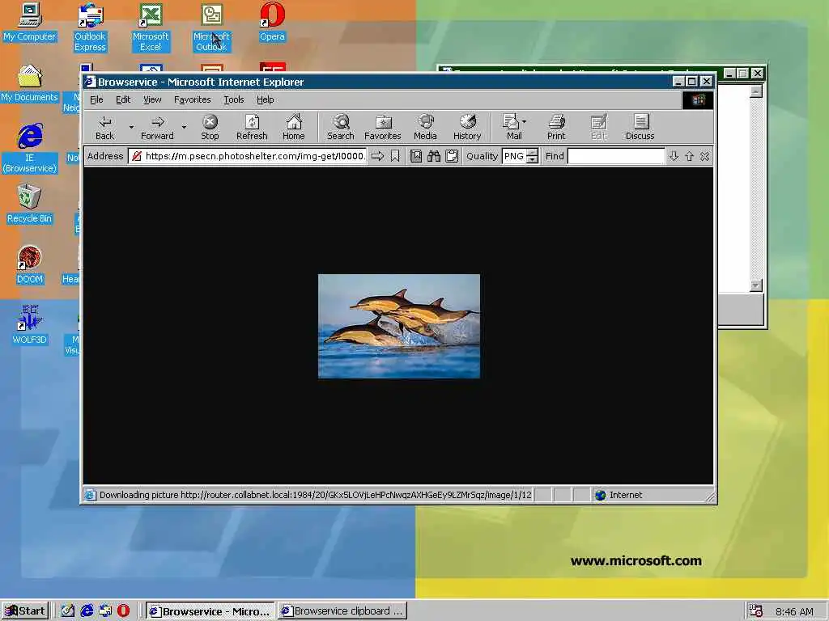Click the Show Desktop Quick Launch icon

68,611
